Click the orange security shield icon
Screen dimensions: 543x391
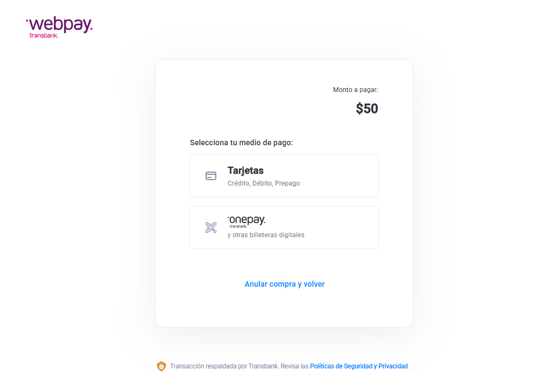point(161,366)
